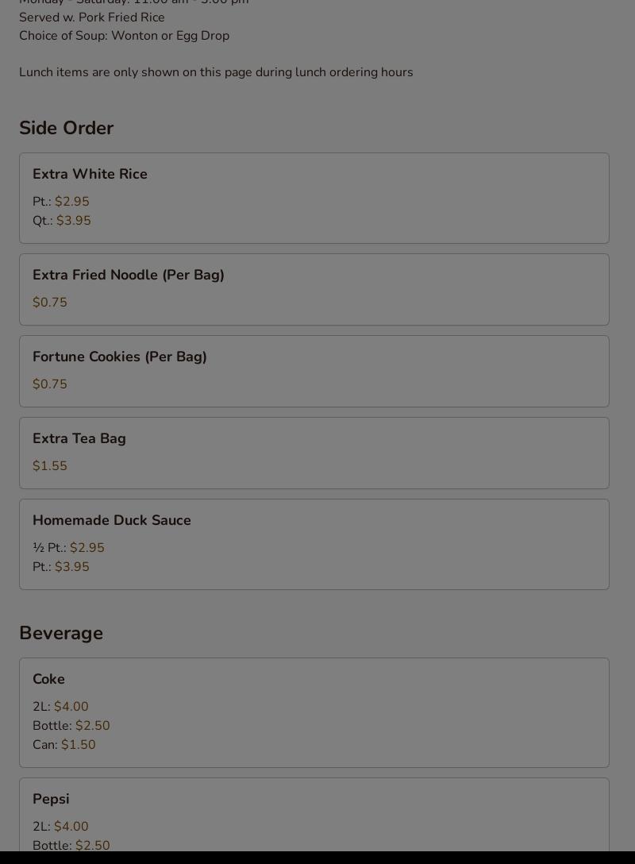635x864 pixels.
Task: Open the Coke beverage item
Action: 49,679
